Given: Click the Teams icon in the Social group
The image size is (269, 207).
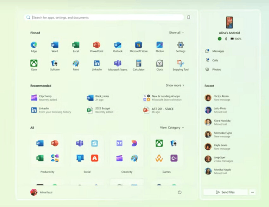Looking at the screenshot, I should [x=80, y=143].
